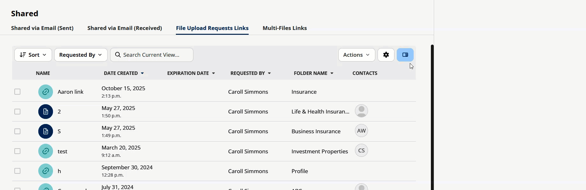The height and width of the screenshot is (190, 586).
Task: Click the link icon beside test
Action: click(x=46, y=151)
